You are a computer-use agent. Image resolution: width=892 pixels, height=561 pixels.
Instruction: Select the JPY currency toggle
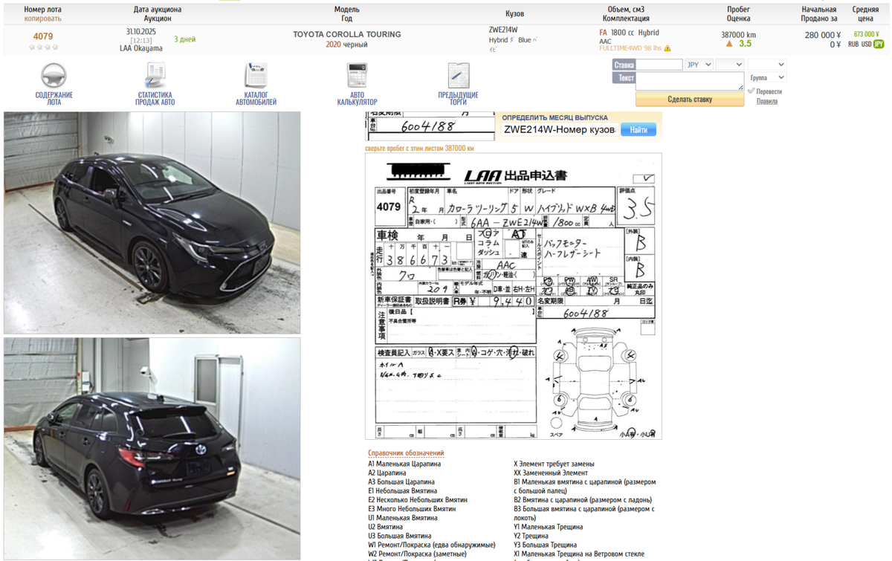click(x=879, y=45)
